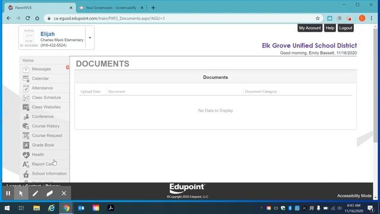Viewport: 380px width, 214px height.
Task: Close the ParentVUE tab
Action: 71,8
